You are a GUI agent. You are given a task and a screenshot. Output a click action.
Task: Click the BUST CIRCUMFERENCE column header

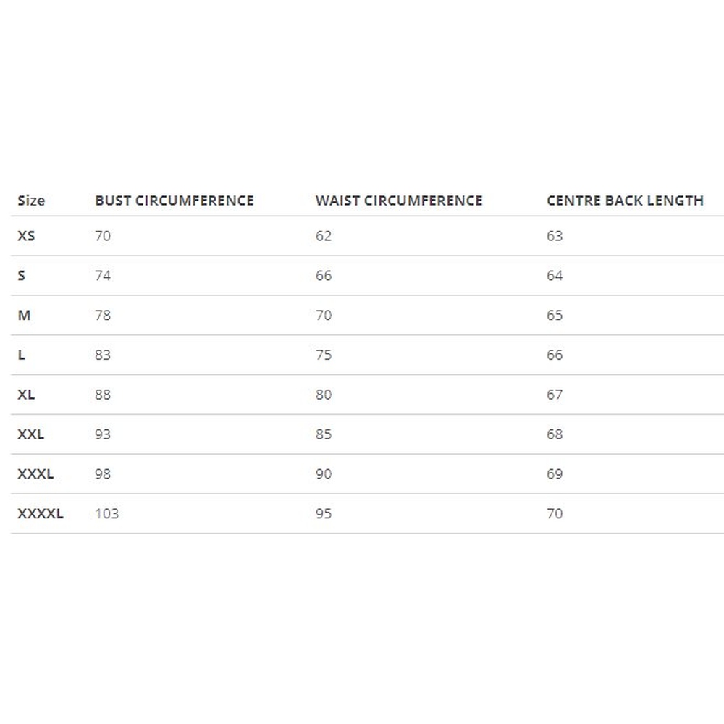coord(174,201)
